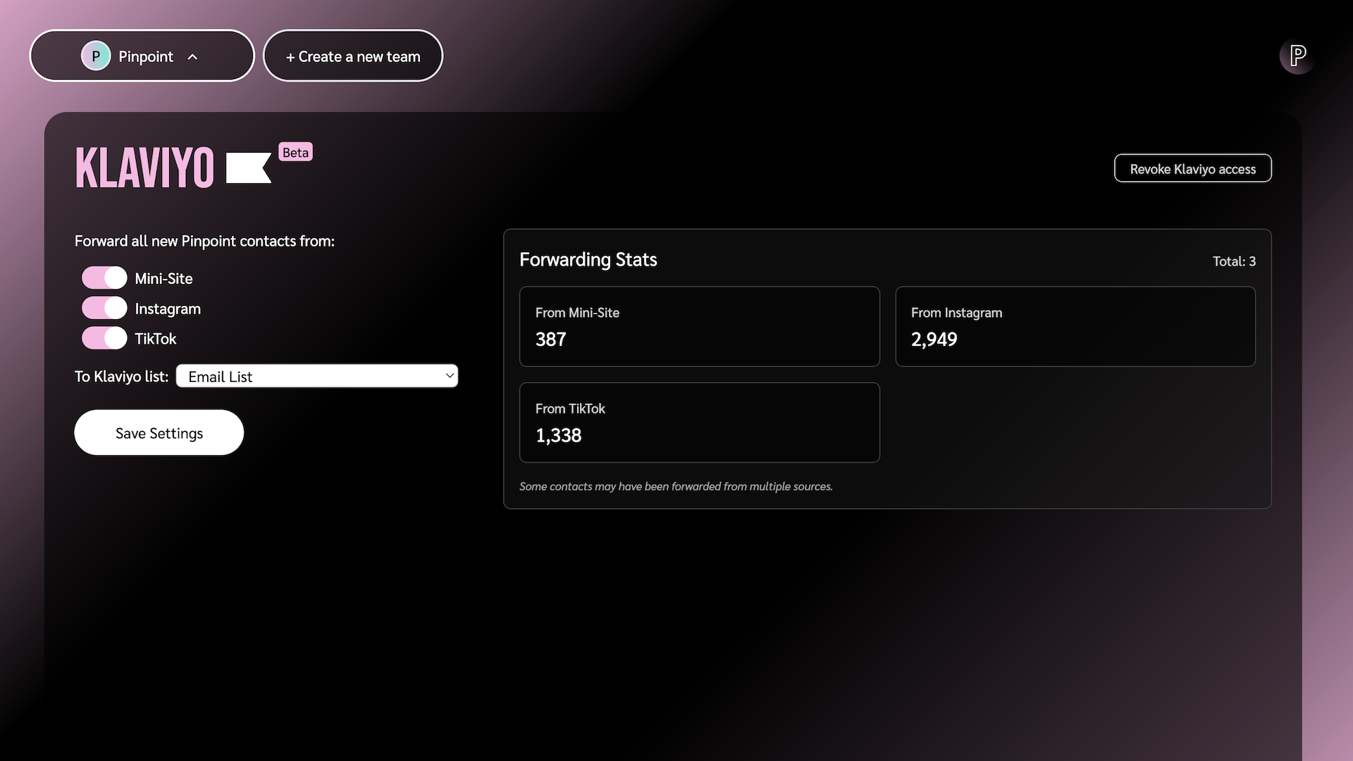1353x761 pixels.
Task: Create a new team
Action: pyautogui.click(x=353, y=56)
